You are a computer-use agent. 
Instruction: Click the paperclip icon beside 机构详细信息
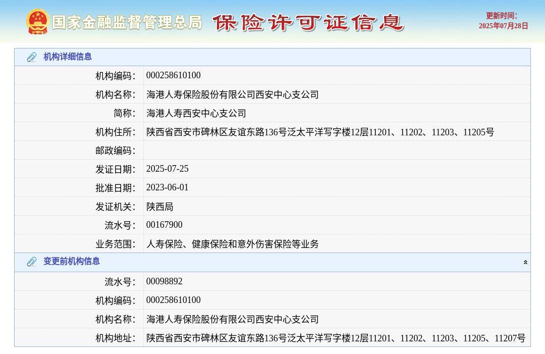pos(32,57)
